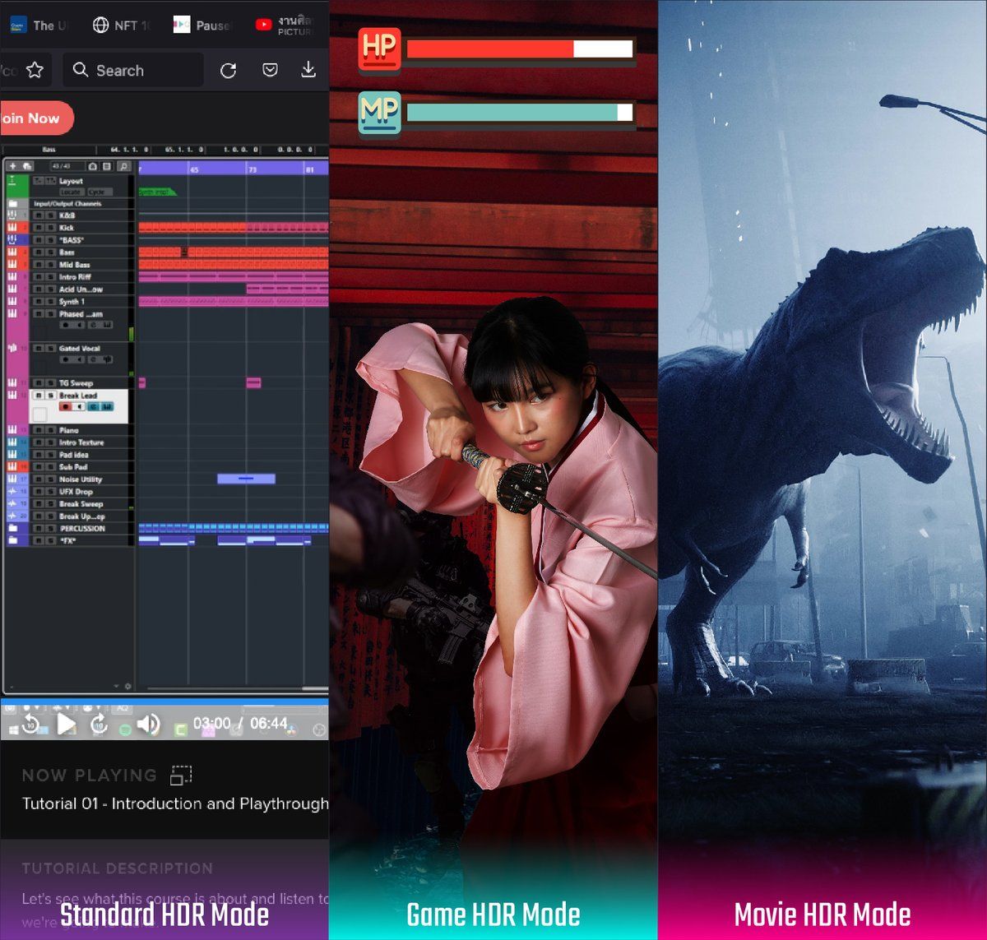Click the blue video progress bar
The height and width of the screenshot is (940, 987).
(164, 703)
